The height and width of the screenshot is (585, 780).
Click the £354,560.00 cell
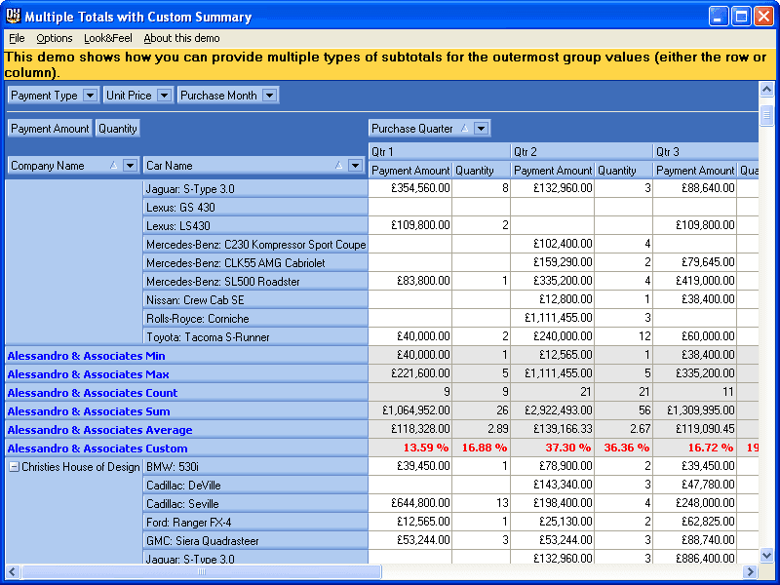[410, 188]
